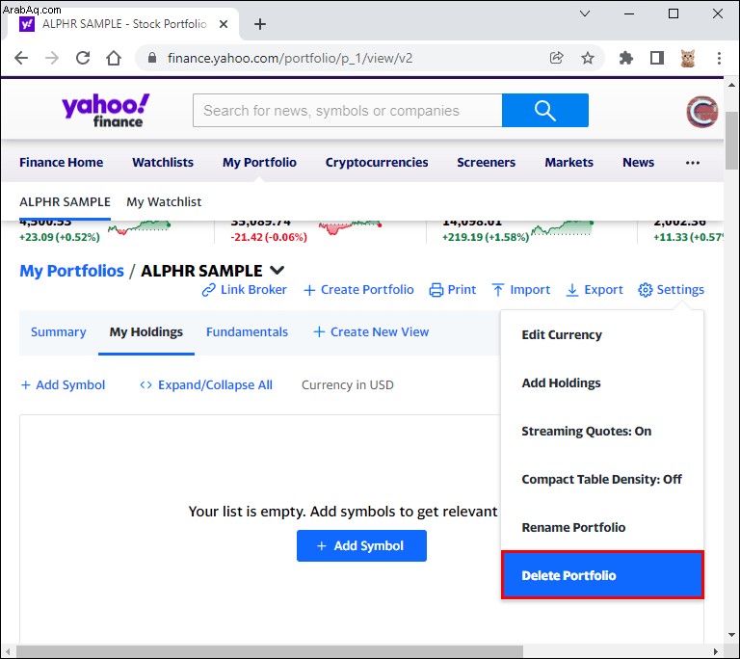Open the three-dot more navigation menu

tap(693, 163)
